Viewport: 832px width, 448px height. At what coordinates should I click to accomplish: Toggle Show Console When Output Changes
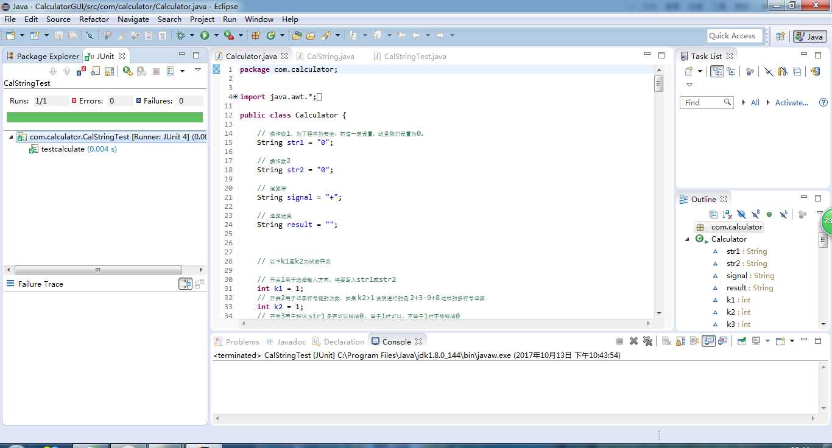[708, 341]
